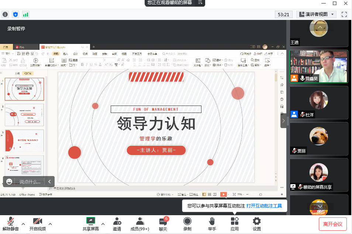The width and height of the screenshot is (352, 234).
Task: Click the emoji smiley icon
Action: click(x=10, y=182)
